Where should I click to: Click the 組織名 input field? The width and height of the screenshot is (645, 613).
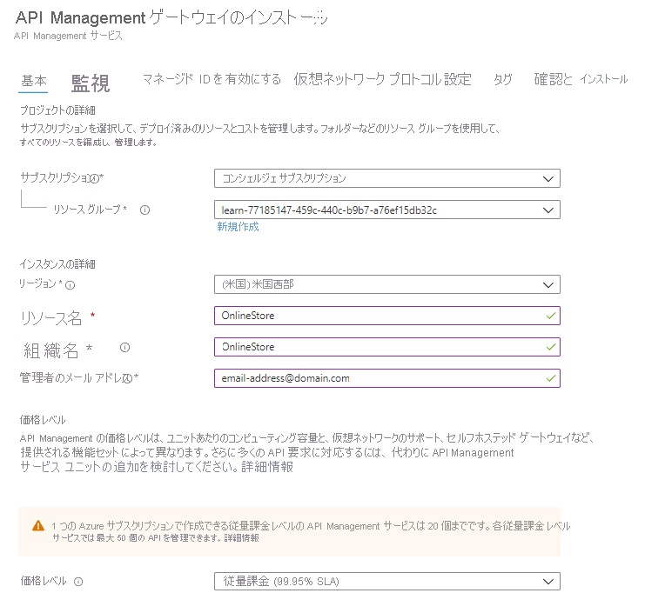click(x=387, y=347)
